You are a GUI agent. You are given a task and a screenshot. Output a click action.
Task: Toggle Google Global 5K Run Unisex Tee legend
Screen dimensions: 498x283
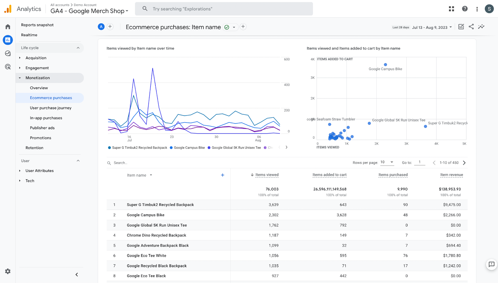point(234,148)
